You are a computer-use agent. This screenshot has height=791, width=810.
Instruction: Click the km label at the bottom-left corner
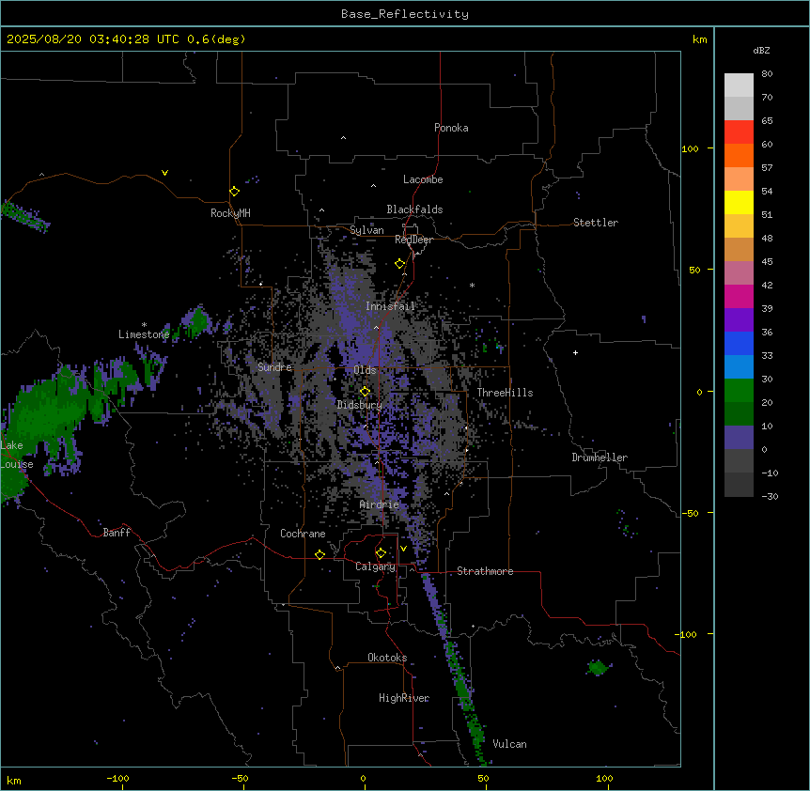pos(14,781)
